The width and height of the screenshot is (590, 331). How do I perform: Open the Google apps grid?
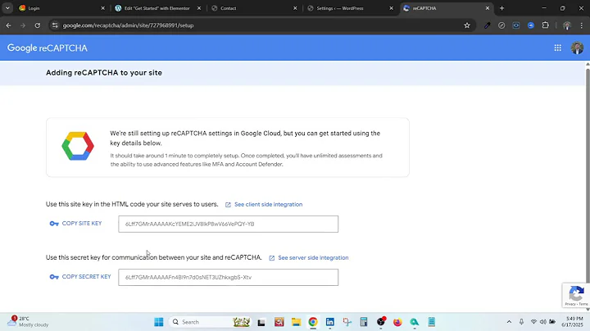[x=558, y=48]
